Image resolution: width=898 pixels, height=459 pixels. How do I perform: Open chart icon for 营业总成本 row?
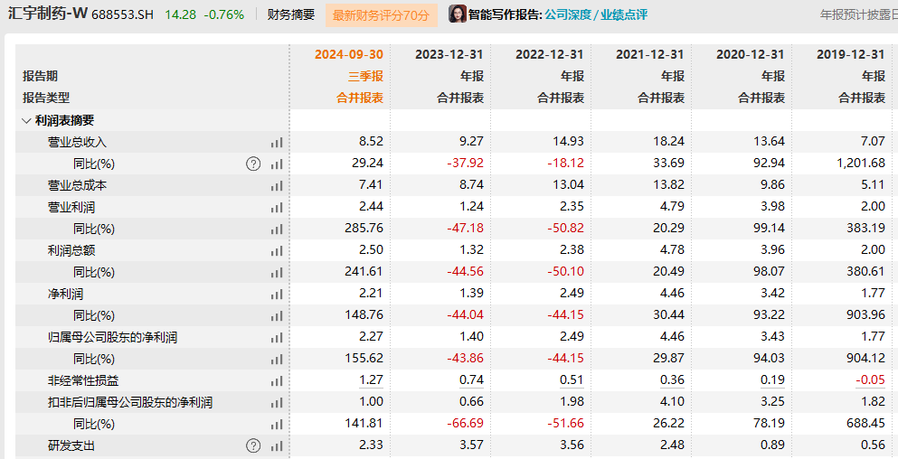pos(277,186)
